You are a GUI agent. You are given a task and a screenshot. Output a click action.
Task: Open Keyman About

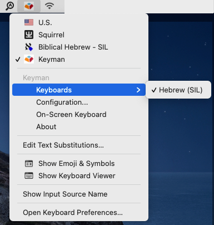(79, 126)
